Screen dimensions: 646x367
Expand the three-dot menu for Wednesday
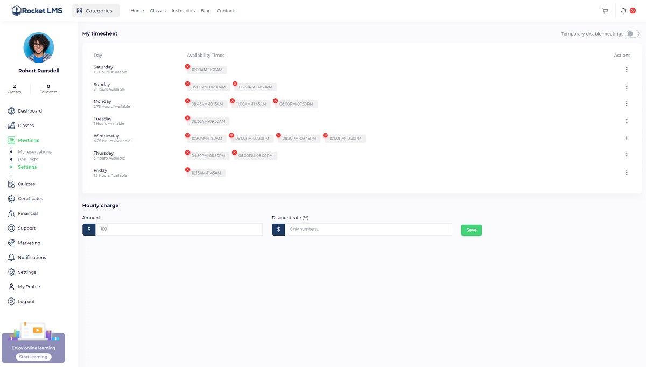(627, 139)
